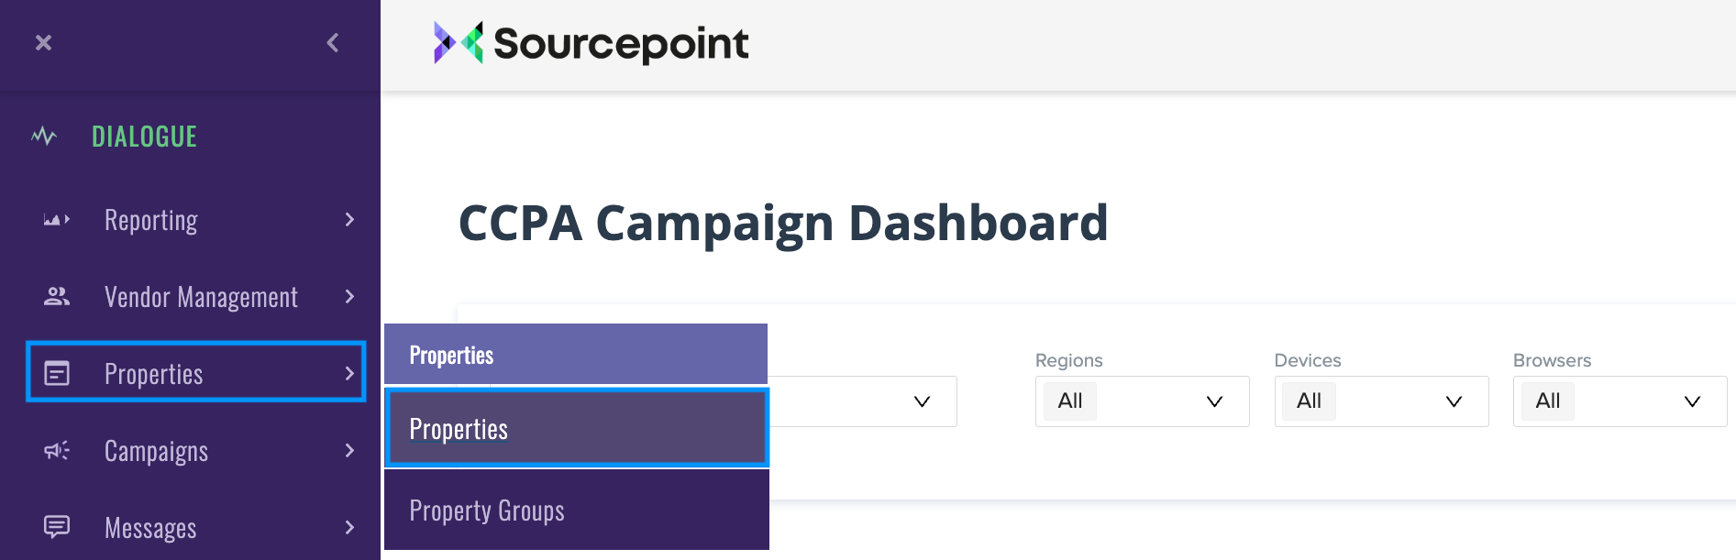Expand the Campaigns submenu arrow

349,450
